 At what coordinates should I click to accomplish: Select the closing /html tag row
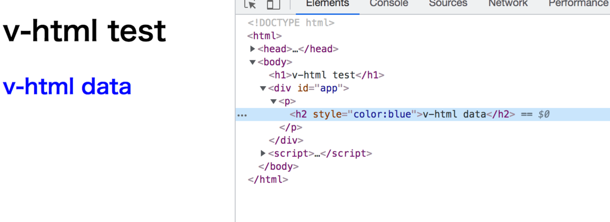click(268, 179)
